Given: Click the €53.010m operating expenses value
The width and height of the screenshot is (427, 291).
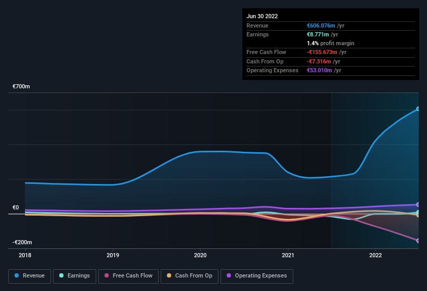Looking at the screenshot, I should point(319,70).
